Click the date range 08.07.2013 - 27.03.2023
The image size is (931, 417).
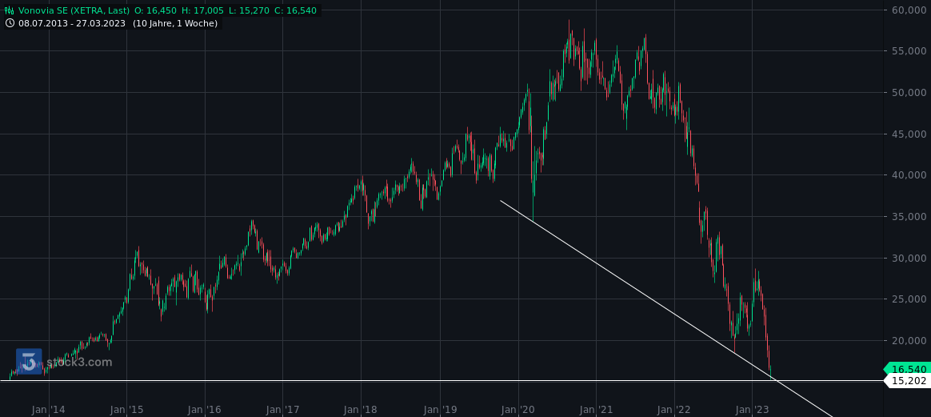73,23
